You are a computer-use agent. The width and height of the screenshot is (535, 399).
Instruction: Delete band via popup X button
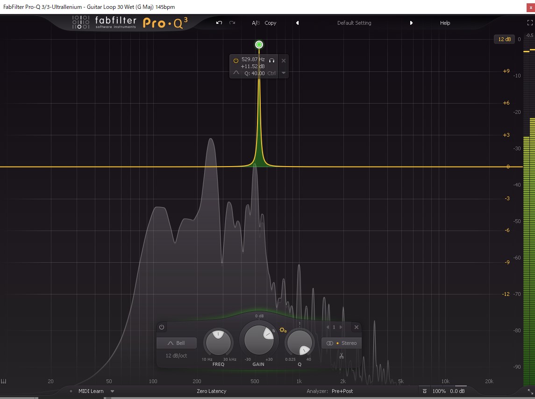[284, 61]
